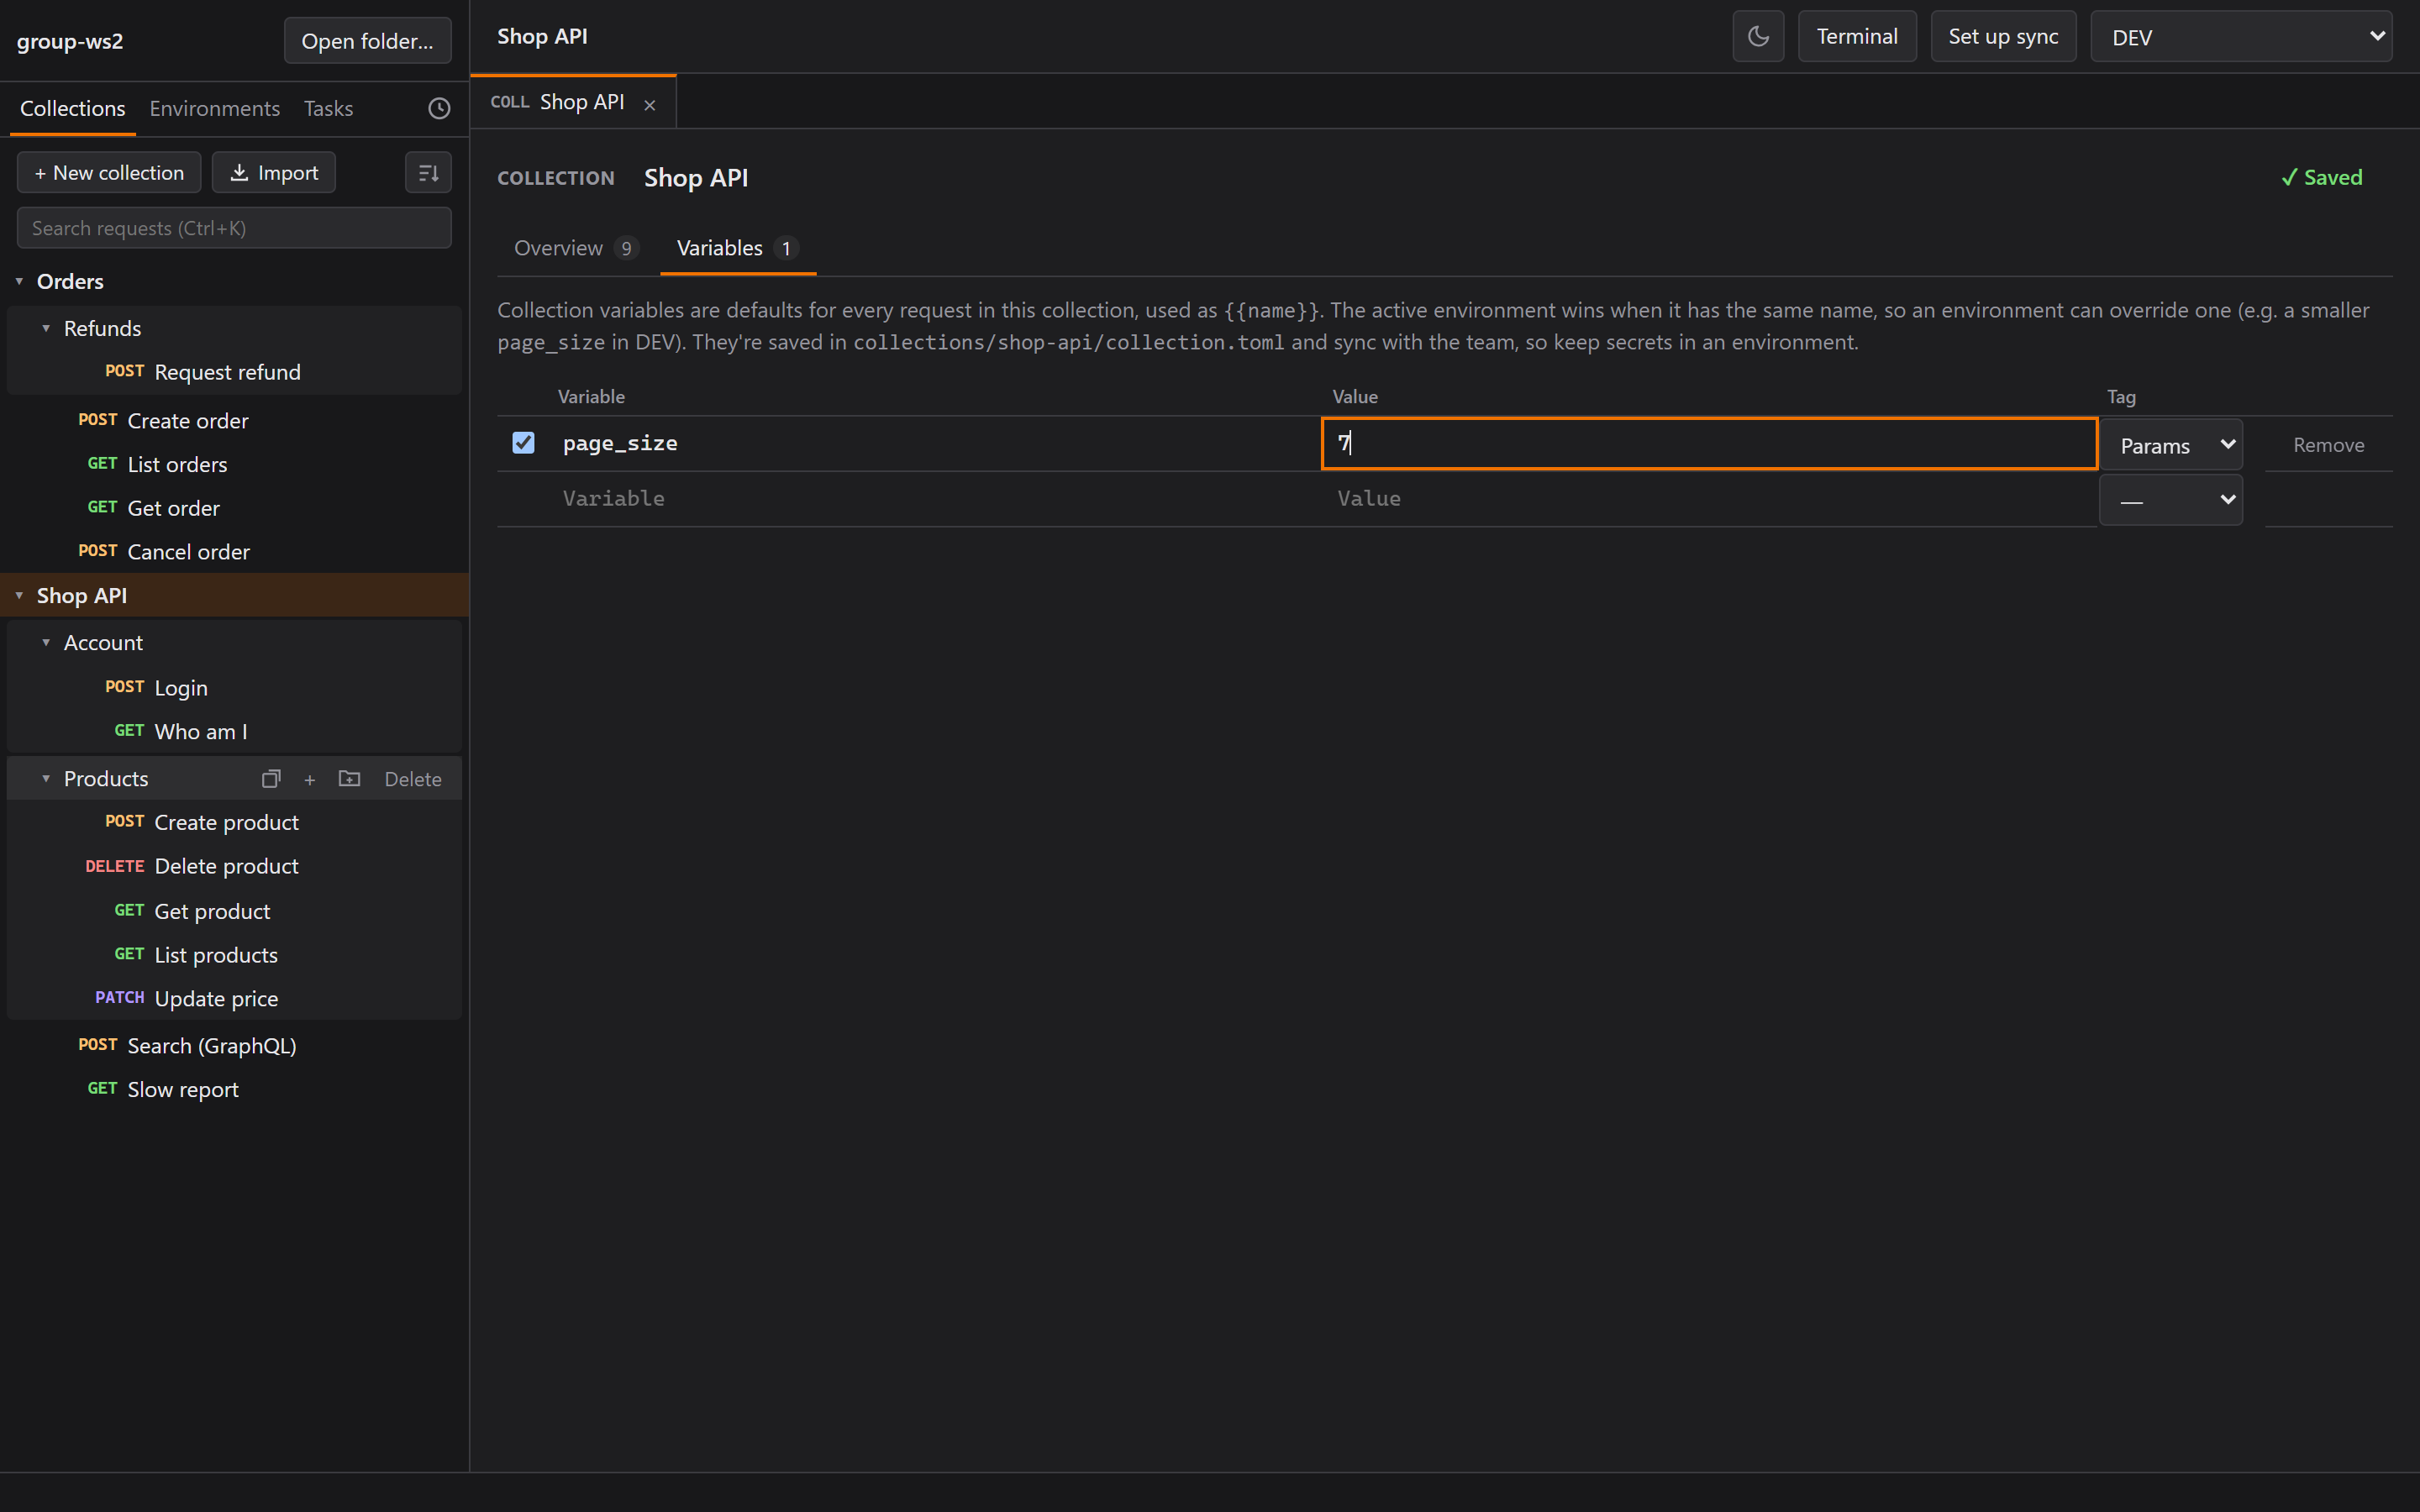Click the page_size value field
This screenshot has width=2420, height=1512.
pyautogui.click(x=1709, y=443)
